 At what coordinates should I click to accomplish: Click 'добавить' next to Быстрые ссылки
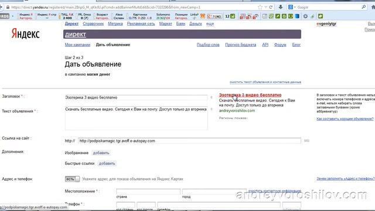(x=107, y=164)
